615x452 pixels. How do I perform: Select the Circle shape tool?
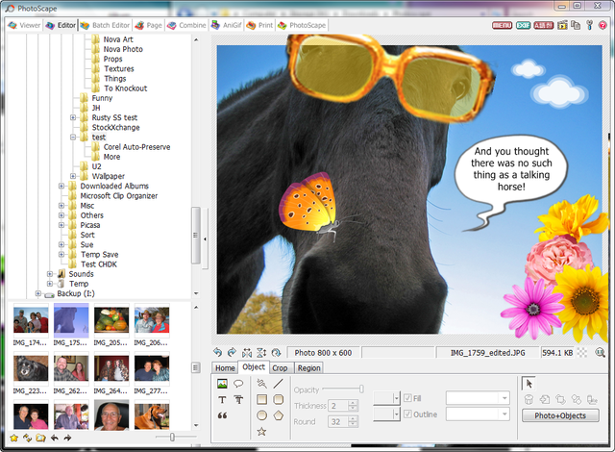[x=261, y=415]
